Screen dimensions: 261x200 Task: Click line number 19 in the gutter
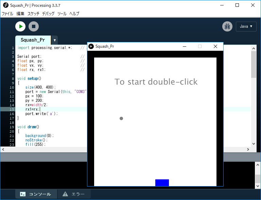tap(12, 127)
